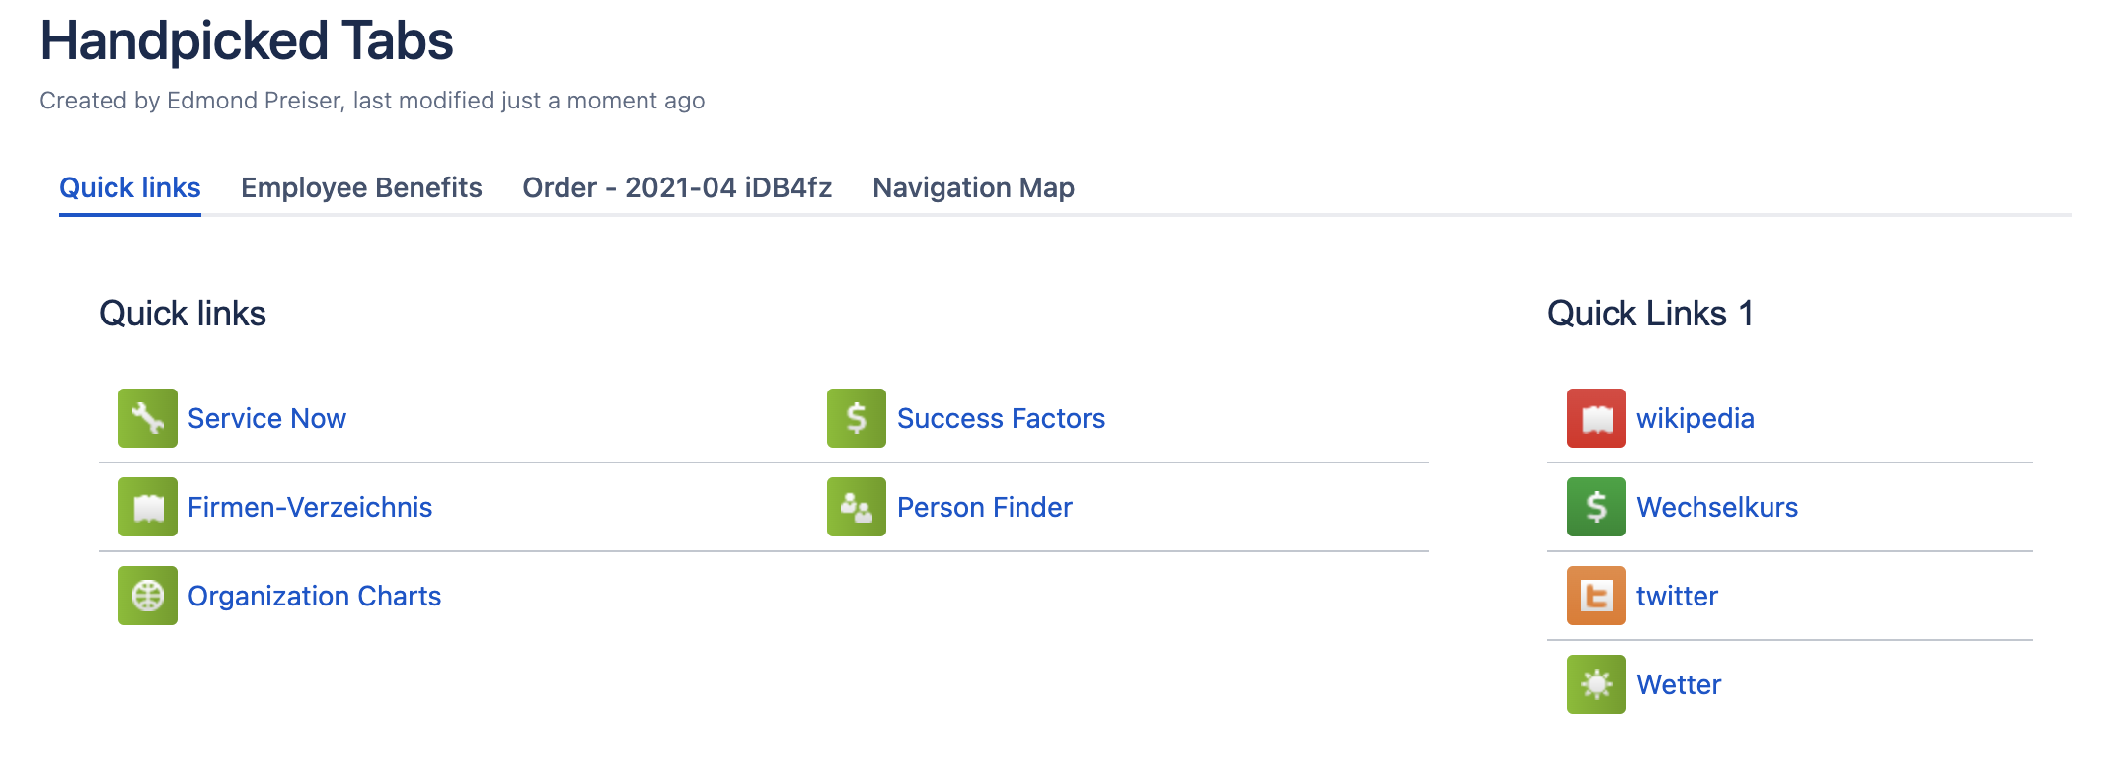Select the Navigation Map tab

point(973,187)
